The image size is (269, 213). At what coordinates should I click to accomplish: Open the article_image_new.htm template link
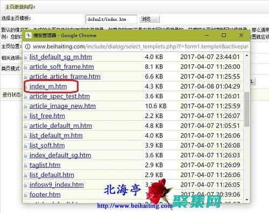pos(62,106)
